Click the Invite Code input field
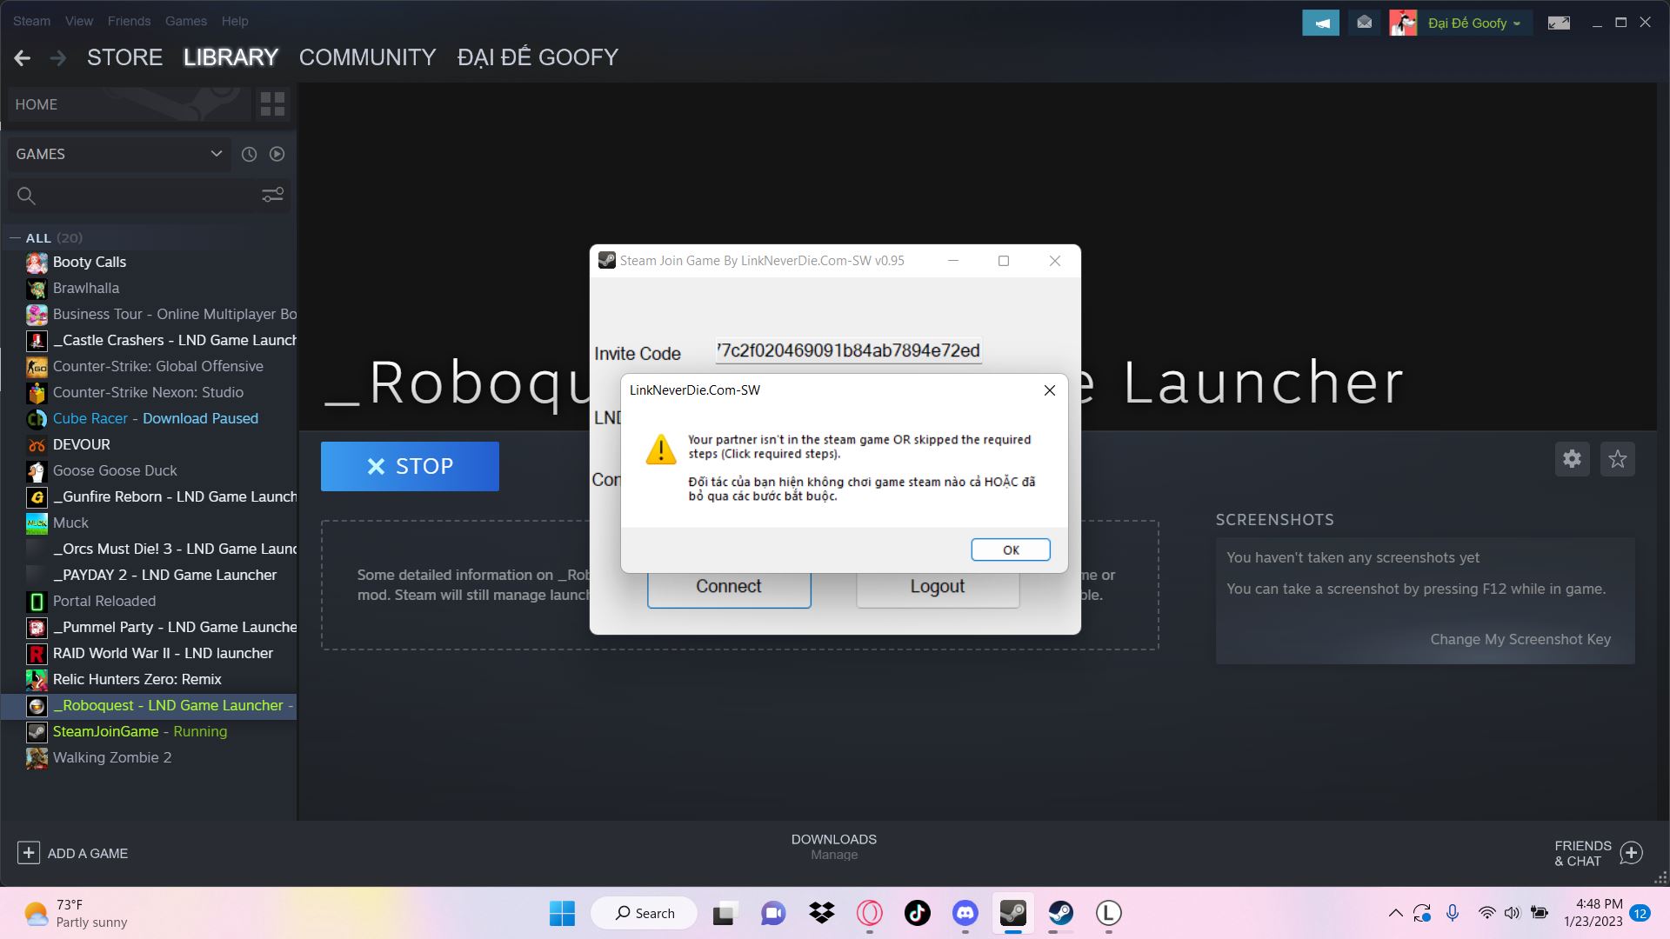The image size is (1670, 939). point(849,350)
